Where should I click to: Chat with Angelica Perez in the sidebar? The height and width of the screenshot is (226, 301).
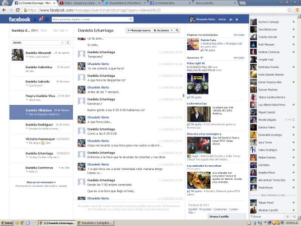(273, 173)
